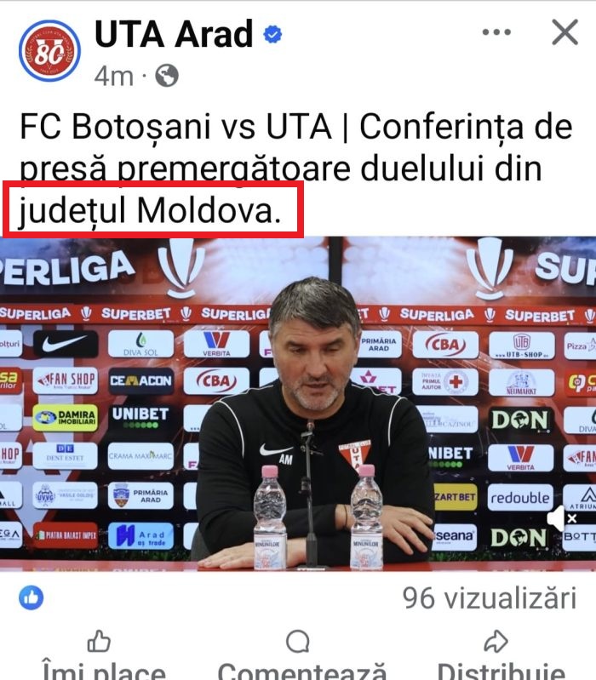Click the Îmi place button label
Image resolution: width=596 pixels, height=680 pixels.
(x=103, y=670)
